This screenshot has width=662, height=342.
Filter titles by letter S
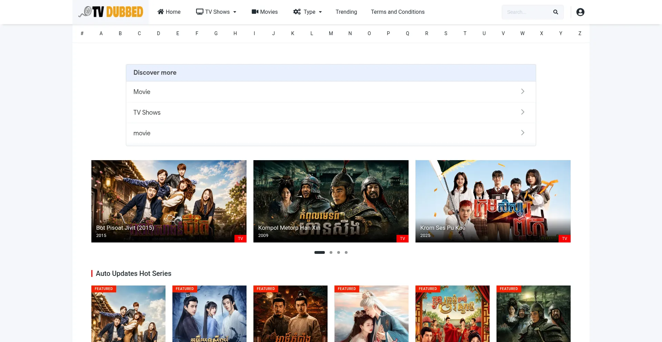tap(446, 33)
